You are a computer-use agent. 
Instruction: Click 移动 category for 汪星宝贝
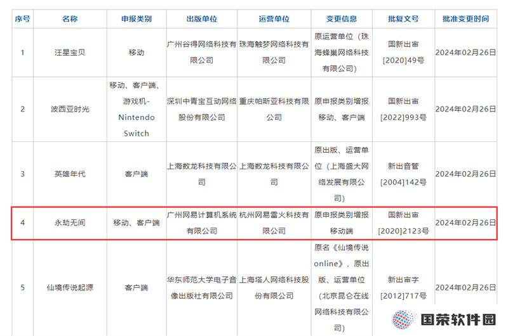[137, 53]
